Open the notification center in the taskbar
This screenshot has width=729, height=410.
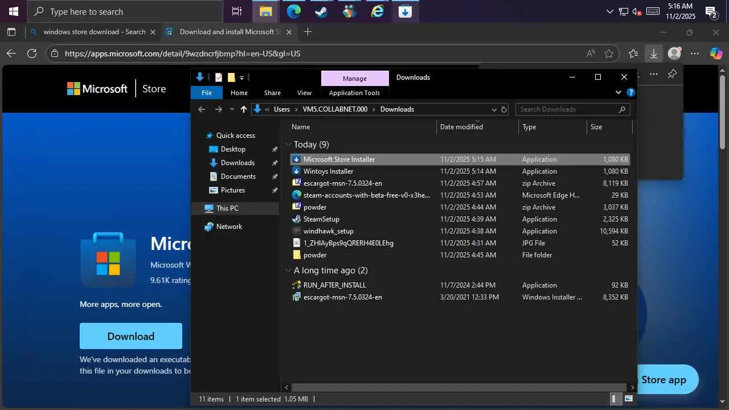click(711, 11)
